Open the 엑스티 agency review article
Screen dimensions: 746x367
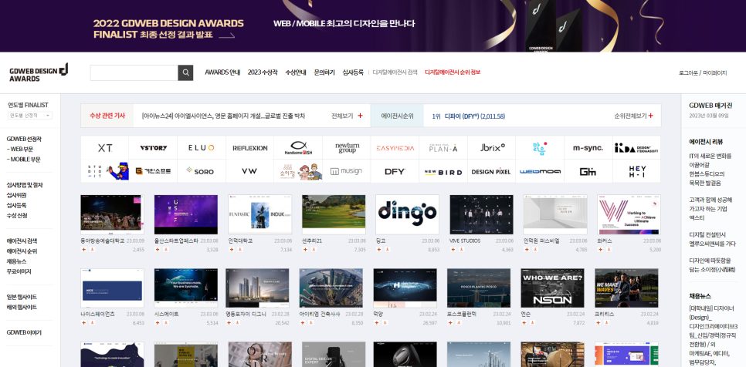tap(710, 208)
